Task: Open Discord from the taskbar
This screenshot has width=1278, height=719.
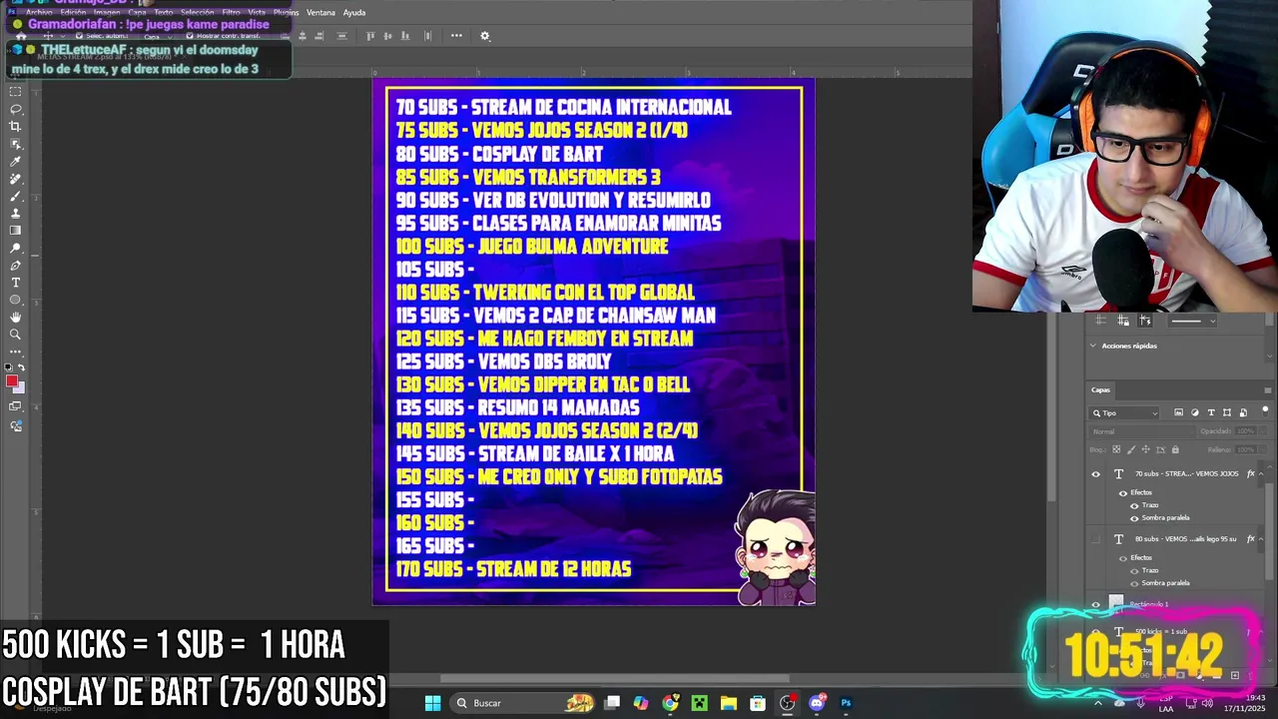Action: [x=817, y=703]
